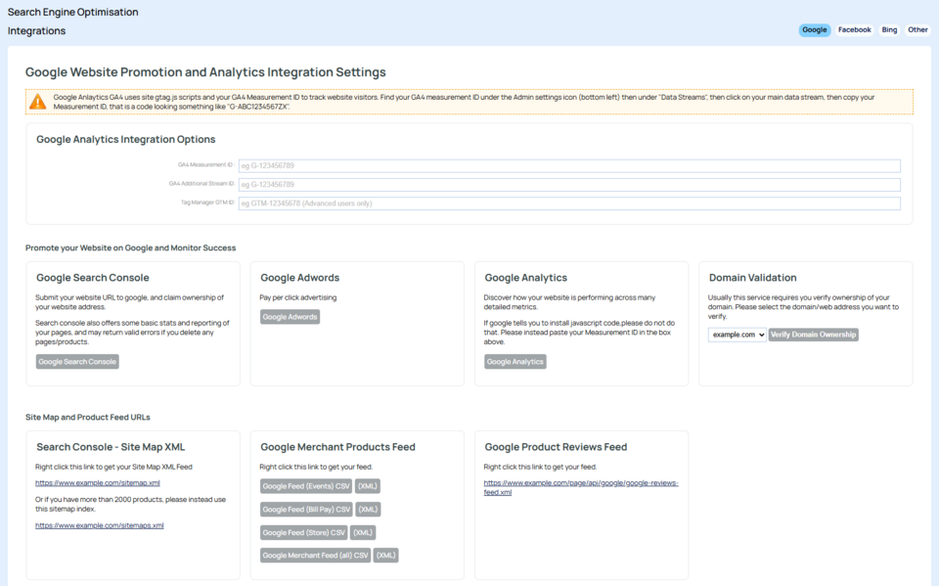The height and width of the screenshot is (586, 939).
Task: Click the Google Merchant Products Feed heading
Action: pos(337,448)
